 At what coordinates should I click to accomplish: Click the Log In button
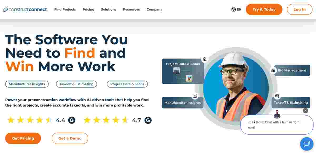click(x=300, y=9)
